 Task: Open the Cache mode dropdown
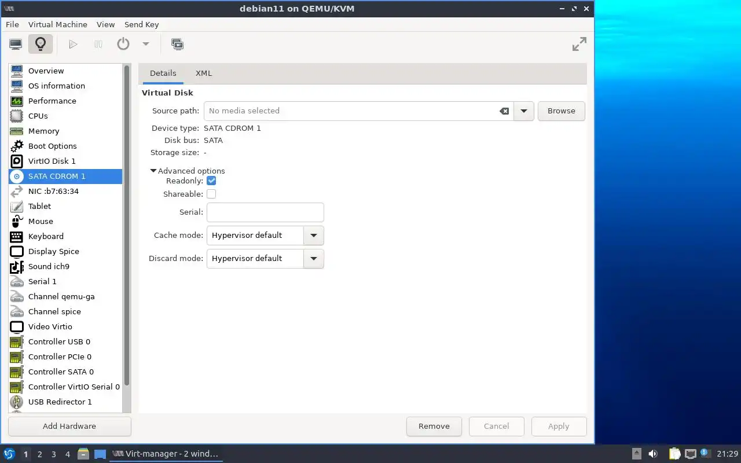click(265, 236)
